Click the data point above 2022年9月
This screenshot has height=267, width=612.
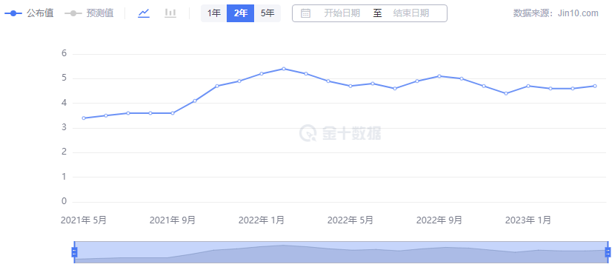[x=439, y=76]
